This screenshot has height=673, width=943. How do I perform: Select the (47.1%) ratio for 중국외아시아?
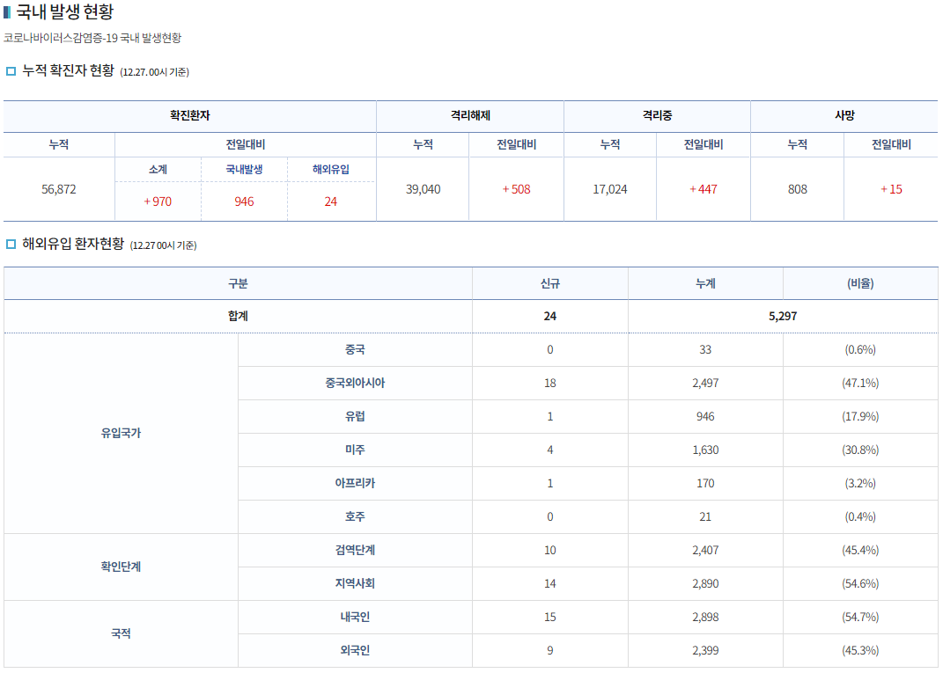[x=860, y=383]
